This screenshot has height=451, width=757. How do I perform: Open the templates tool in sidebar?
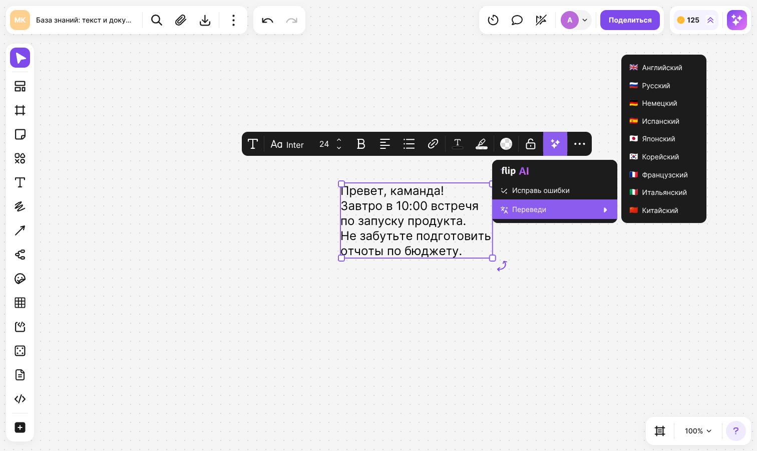(x=20, y=86)
